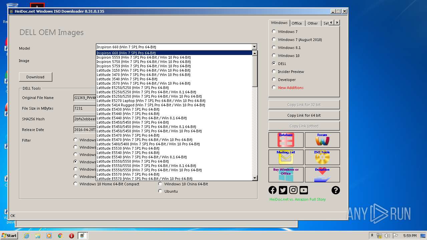Image resolution: width=427 pixels, height=240 pixels.
Task: Select the Ubuntu filter option
Action: 160,191
